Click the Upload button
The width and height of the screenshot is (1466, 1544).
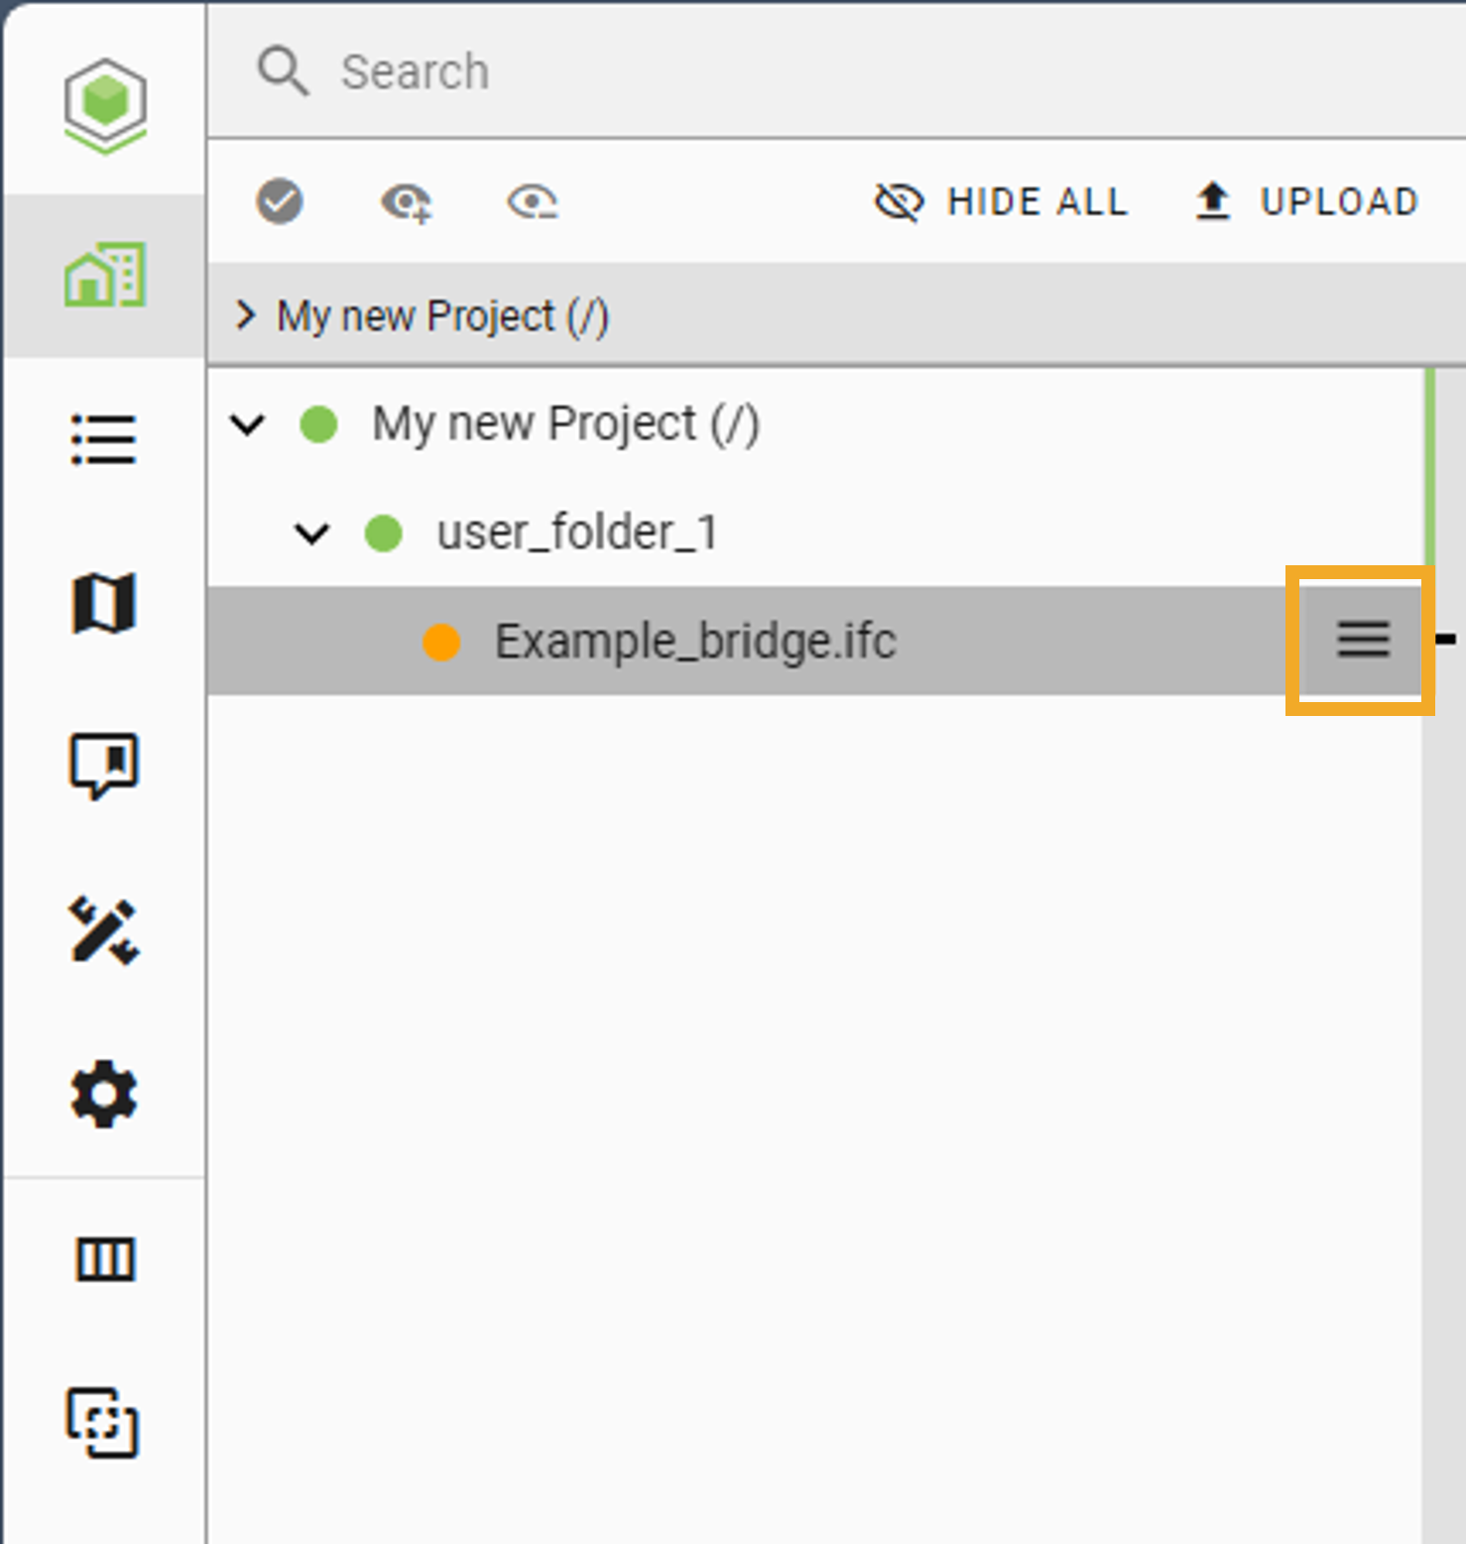(1307, 202)
